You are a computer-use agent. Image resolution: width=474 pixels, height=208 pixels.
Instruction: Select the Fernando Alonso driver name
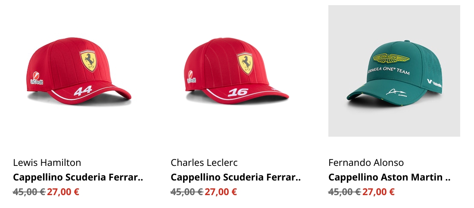[366, 163]
